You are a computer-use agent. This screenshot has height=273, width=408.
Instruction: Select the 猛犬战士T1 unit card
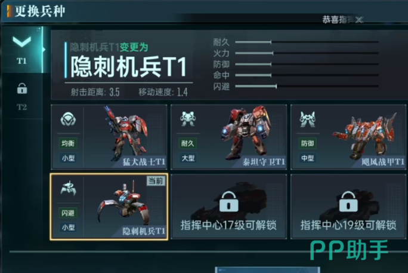click(x=109, y=137)
